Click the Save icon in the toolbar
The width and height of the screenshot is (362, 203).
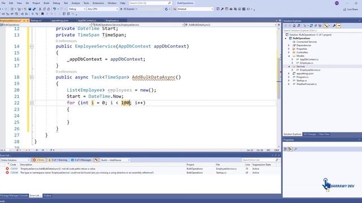(x=30, y=9)
